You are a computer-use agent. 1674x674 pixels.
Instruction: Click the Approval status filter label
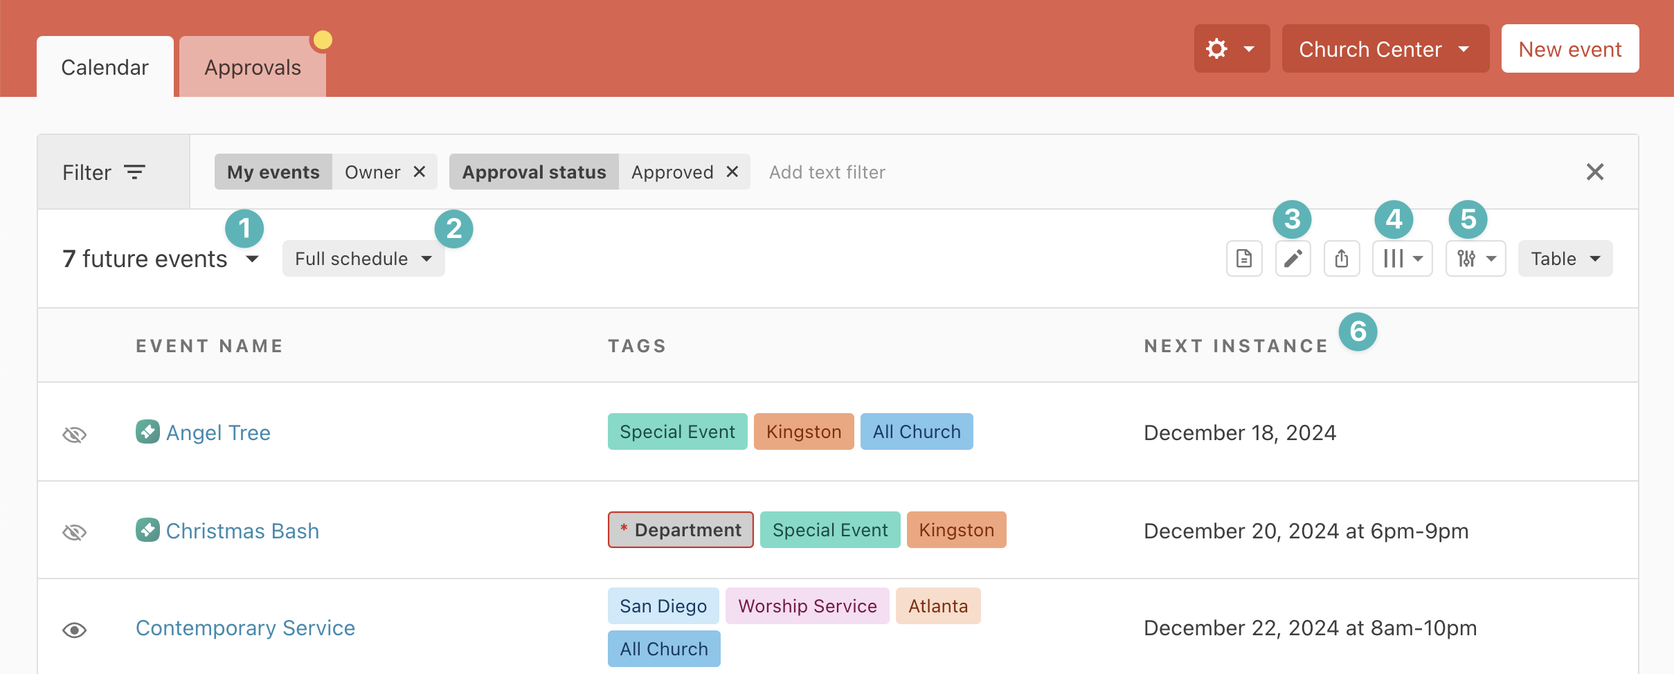point(534,172)
